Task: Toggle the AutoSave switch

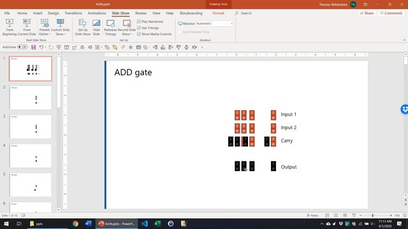Action: pyautogui.click(x=22, y=47)
